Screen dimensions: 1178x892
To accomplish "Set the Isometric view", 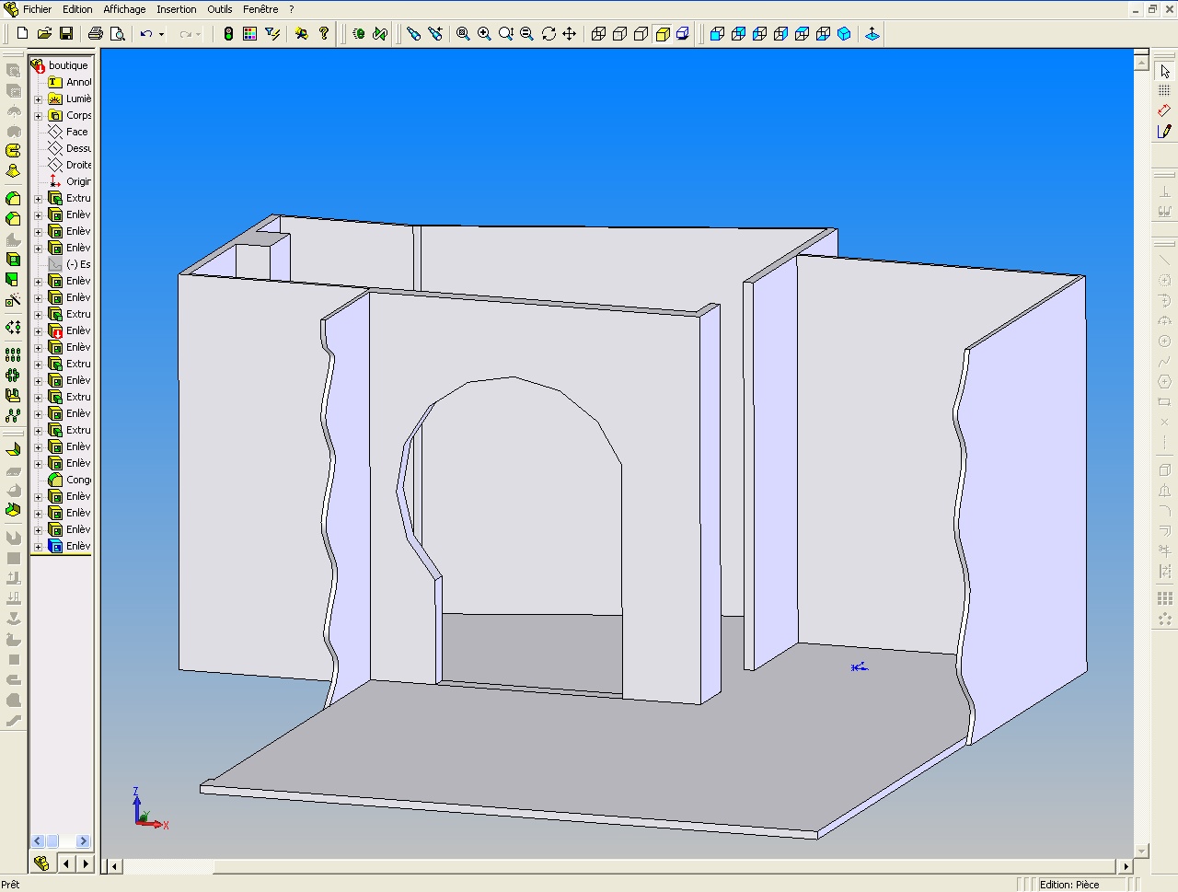I will 845,33.
